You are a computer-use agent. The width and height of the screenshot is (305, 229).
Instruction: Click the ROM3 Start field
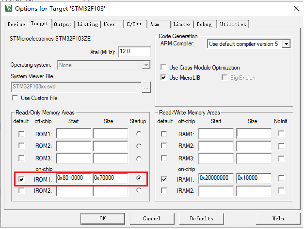coord(74,158)
